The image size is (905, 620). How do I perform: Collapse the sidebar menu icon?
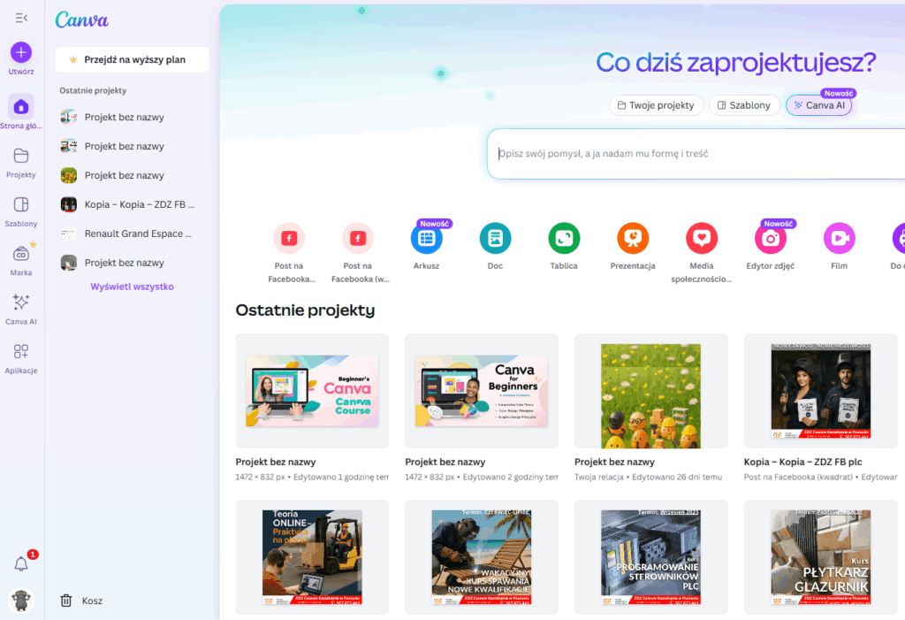pos(21,18)
